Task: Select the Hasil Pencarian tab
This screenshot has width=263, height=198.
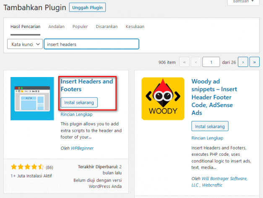Action: pyautogui.click(x=25, y=27)
